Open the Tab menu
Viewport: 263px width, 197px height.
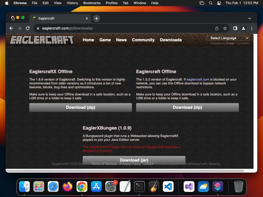click(x=125, y=3)
